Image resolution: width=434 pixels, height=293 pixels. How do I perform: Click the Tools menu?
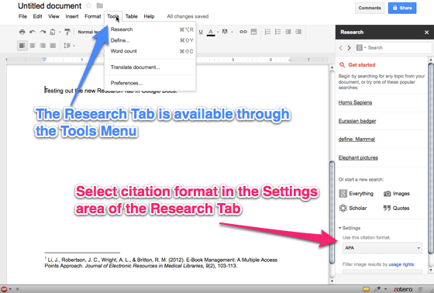[113, 16]
